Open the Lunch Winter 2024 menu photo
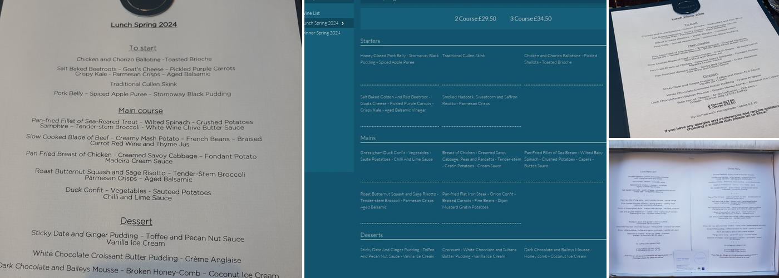The image size is (779, 278). pos(694,68)
